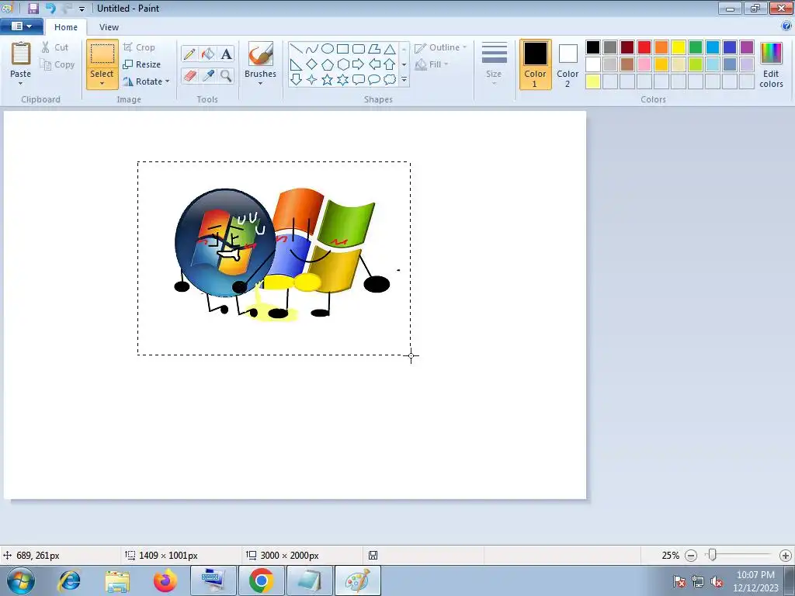This screenshot has width=795, height=596.
Task: Choose the Hexagon shape
Action: [x=342, y=64]
